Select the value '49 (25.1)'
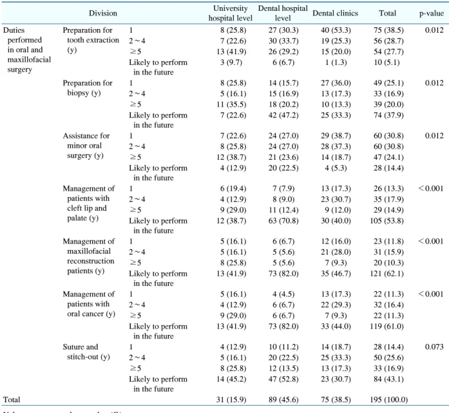The width and height of the screenshot is (449, 413). click(388, 83)
